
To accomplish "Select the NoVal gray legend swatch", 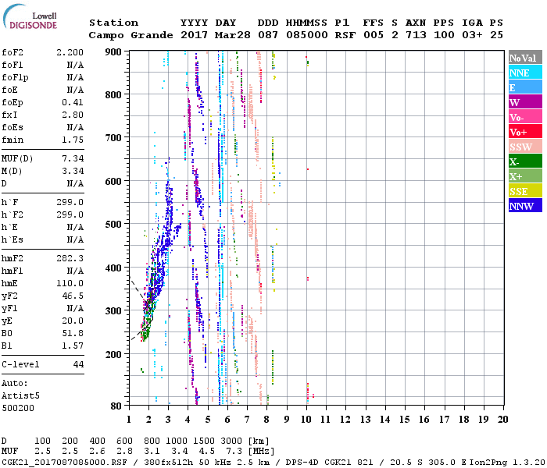I will pyautogui.click(x=525, y=58).
